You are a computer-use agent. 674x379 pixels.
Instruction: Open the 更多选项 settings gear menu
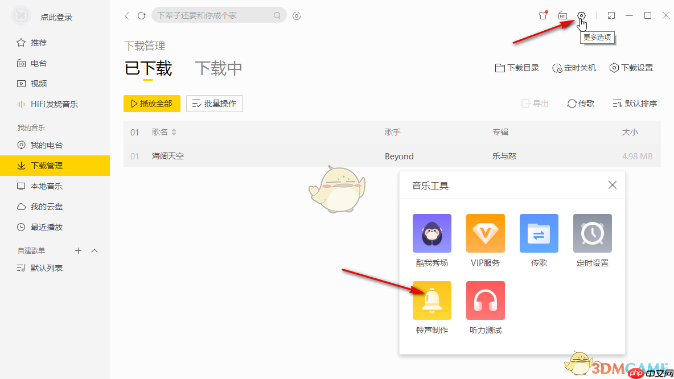[x=581, y=15]
